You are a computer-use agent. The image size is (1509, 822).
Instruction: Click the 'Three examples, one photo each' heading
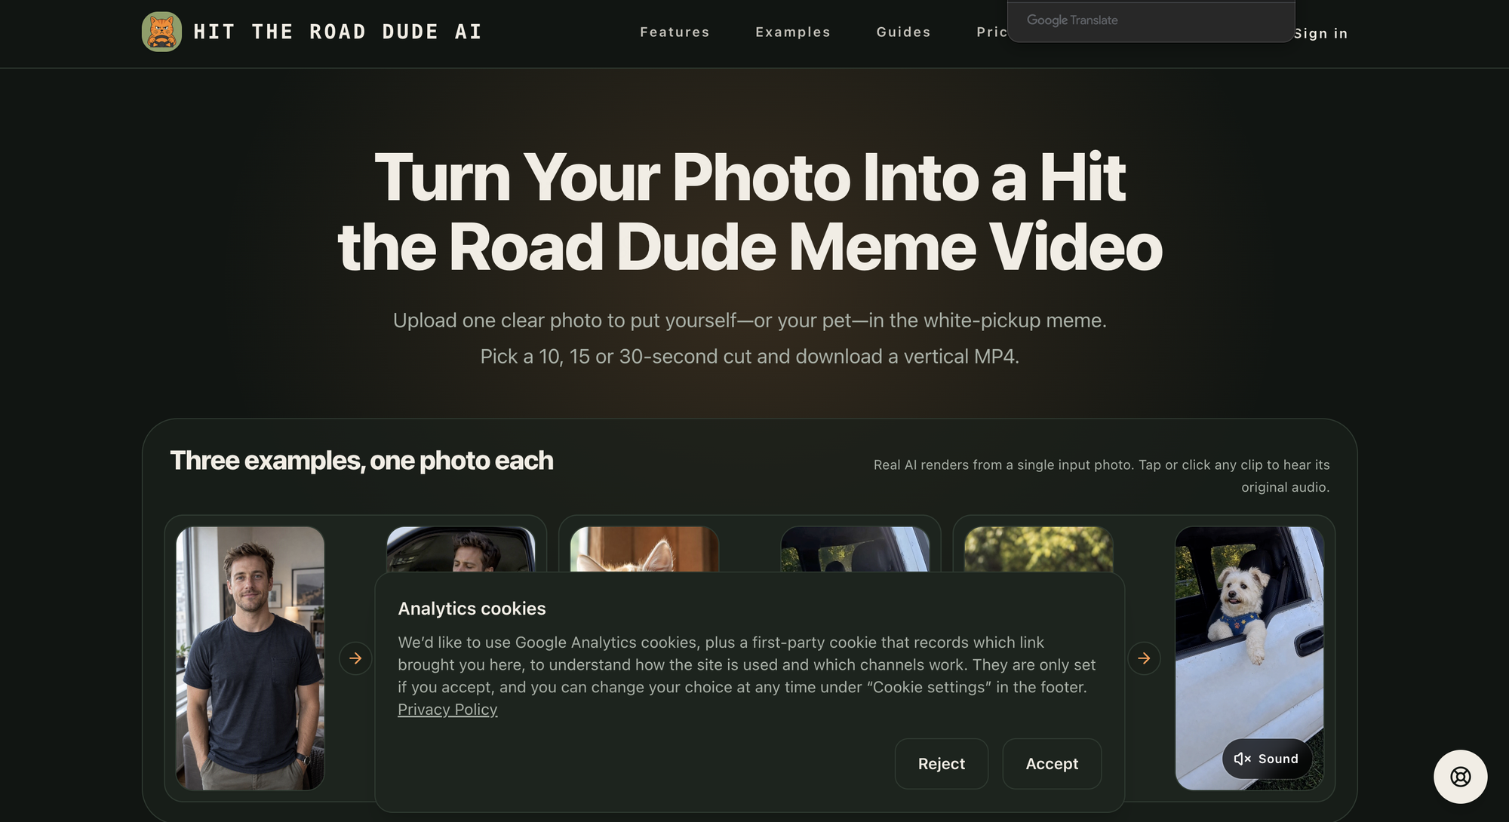361,461
